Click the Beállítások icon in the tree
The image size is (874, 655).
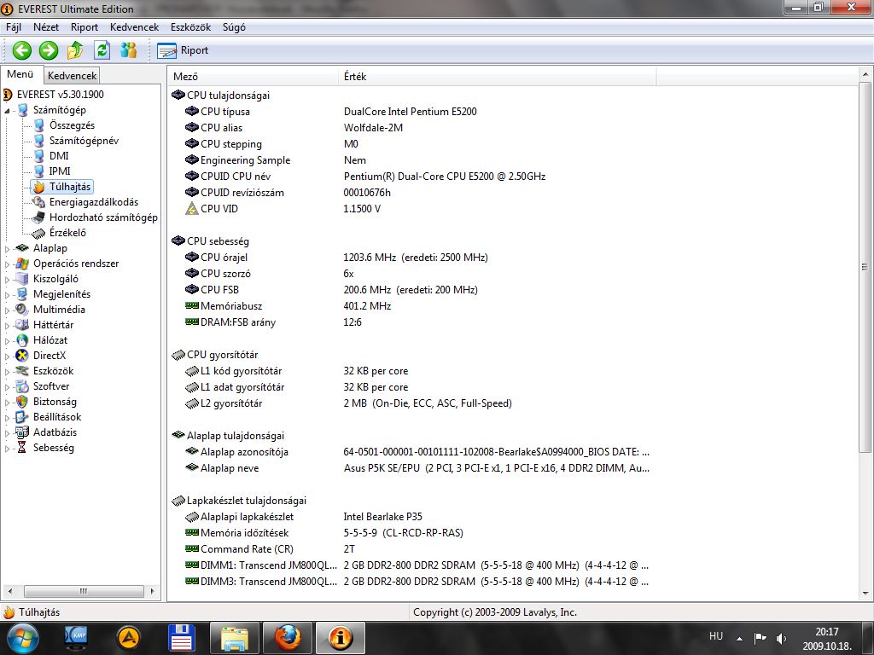click(22, 416)
